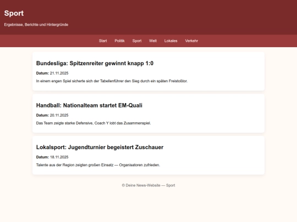Click the subtitle Ergebnisse, Berichte und Hintergründe
This screenshot has height=222, width=297.
pyautogui.click(x=36, y=25)
